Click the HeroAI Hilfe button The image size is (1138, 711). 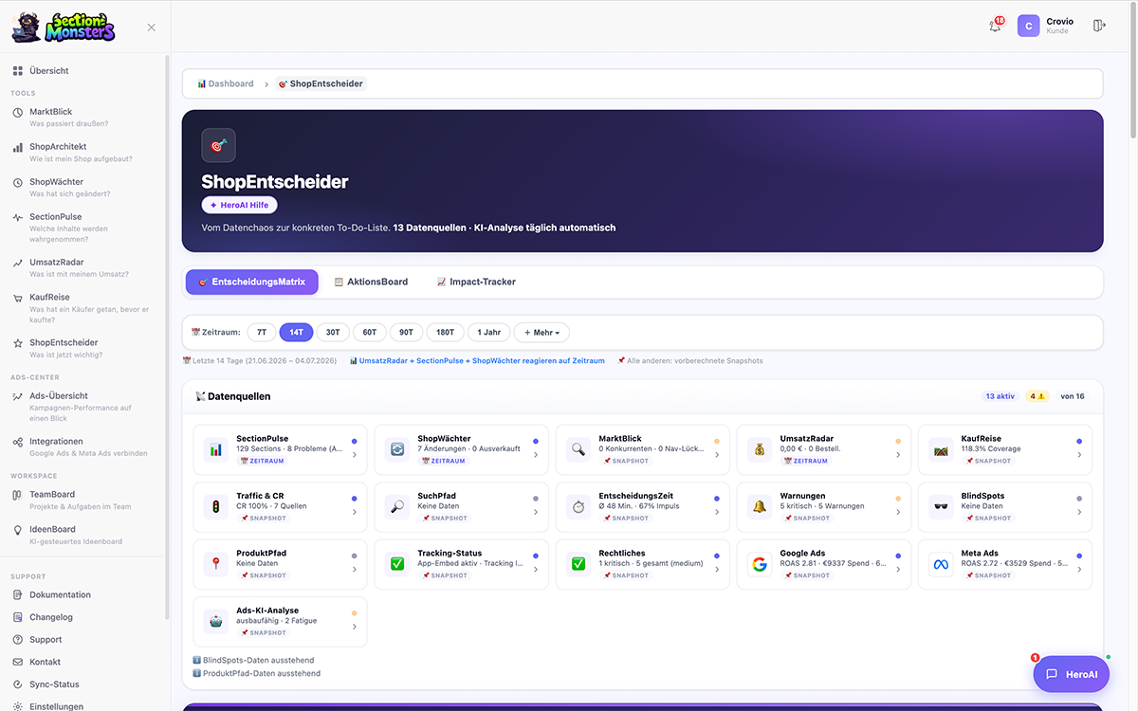click(x=239, y=205)
